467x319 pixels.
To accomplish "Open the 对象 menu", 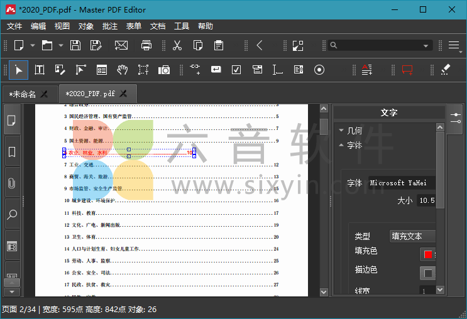I will click(85, 26).
